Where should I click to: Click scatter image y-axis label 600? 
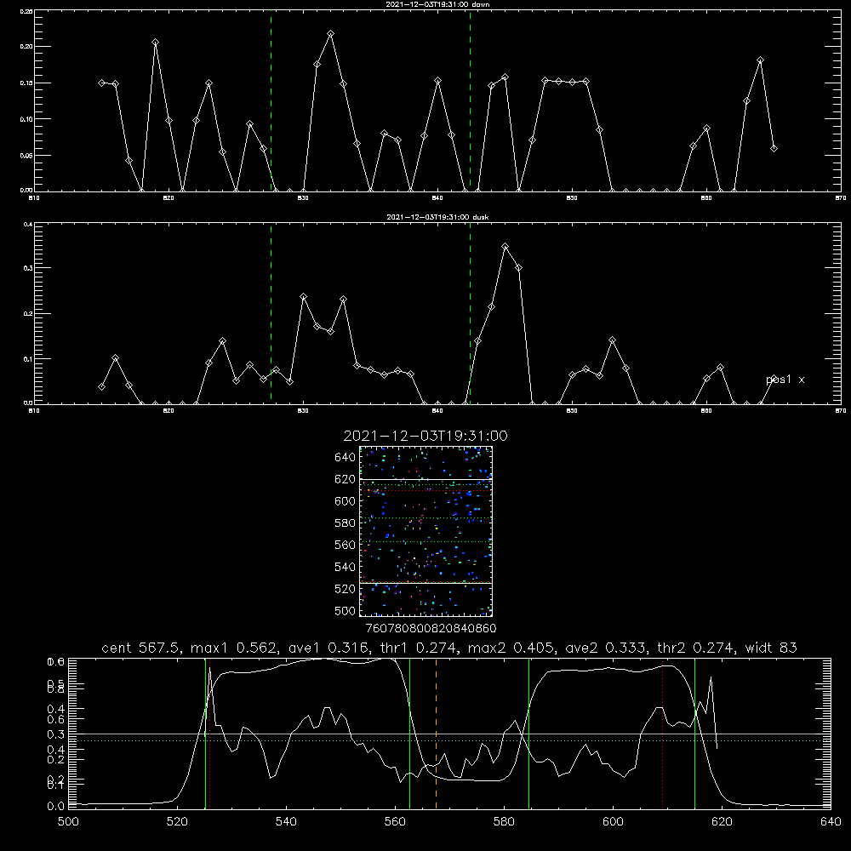pos(346,501)
